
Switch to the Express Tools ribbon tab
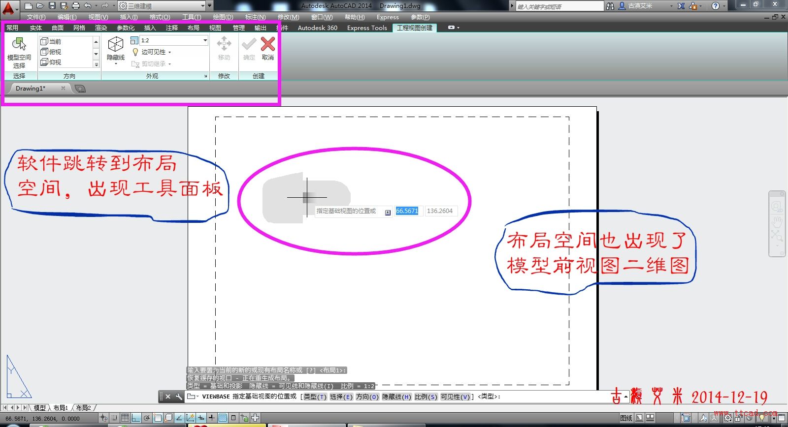pyautogui.click(x=367, y=28)
